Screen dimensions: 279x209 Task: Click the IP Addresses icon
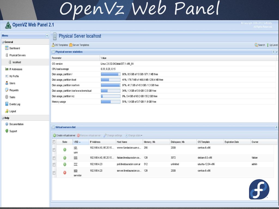click(7, 69)
